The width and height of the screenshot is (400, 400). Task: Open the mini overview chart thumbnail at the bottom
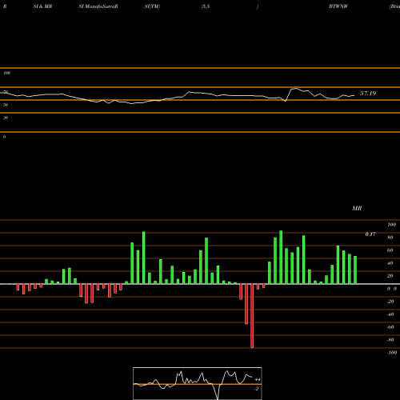pyautogui.click(x=198, y=383)
